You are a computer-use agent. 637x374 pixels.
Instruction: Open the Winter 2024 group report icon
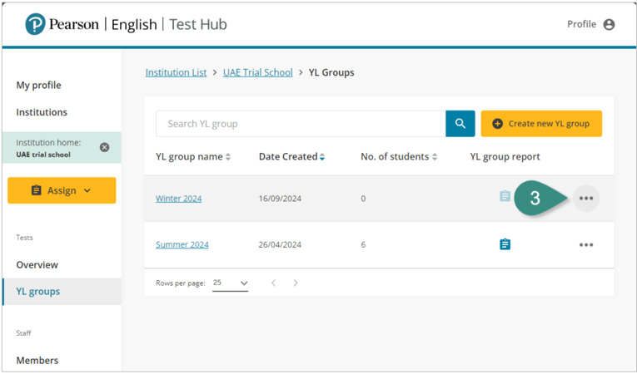[x=505, y=197]
